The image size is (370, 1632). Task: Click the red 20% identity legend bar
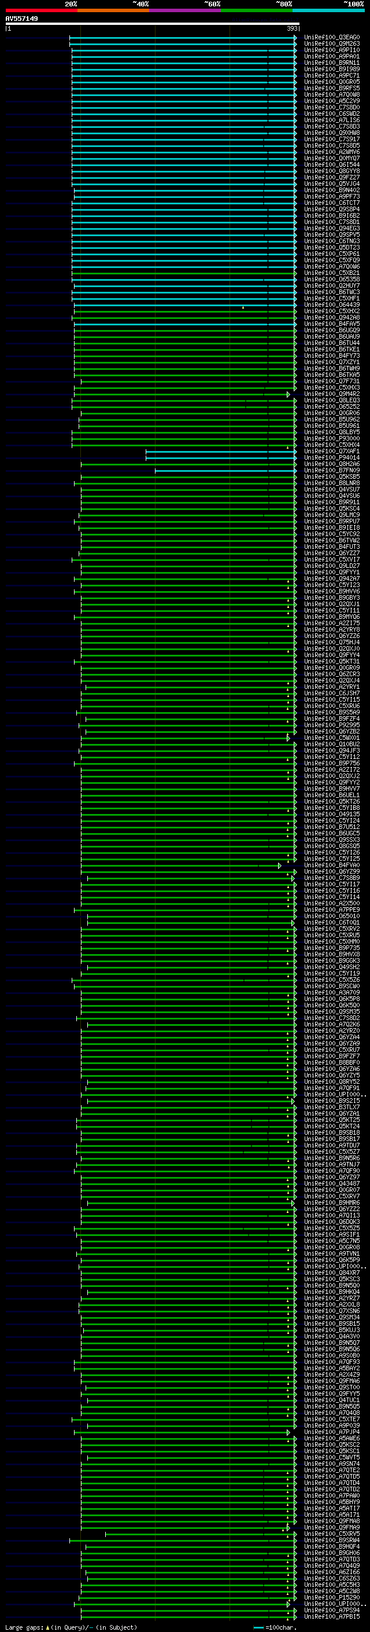pos(41,10)
